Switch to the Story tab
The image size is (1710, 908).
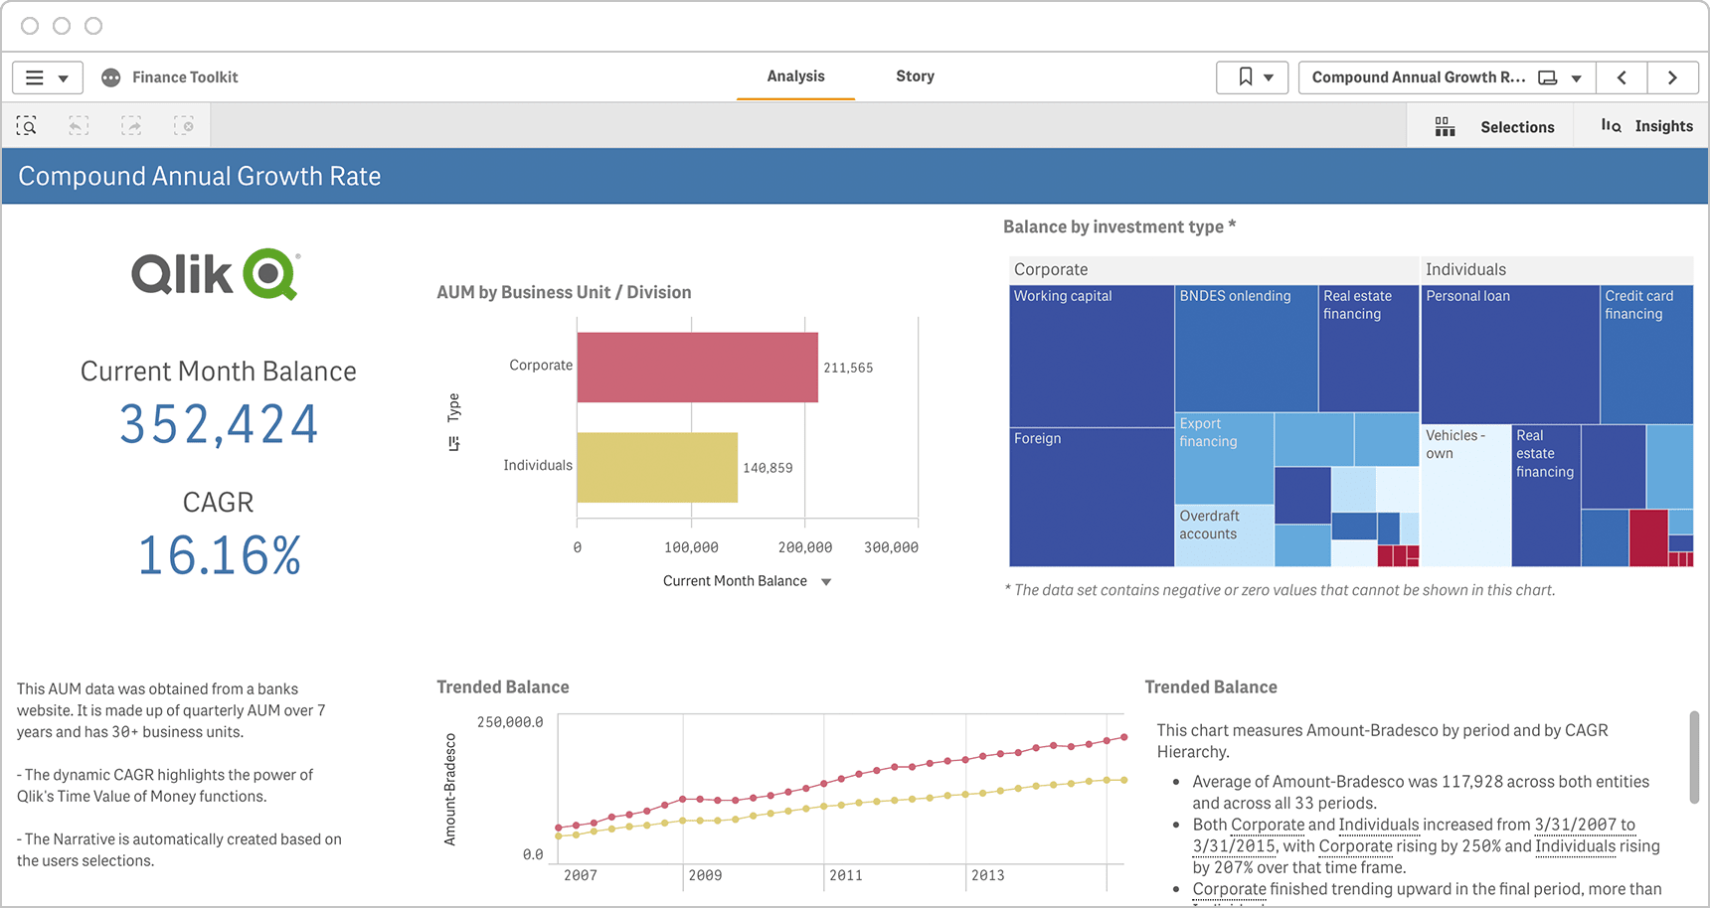point(915,76)
